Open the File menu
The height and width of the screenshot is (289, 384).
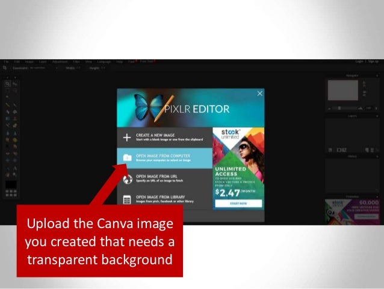click(6, 62)
